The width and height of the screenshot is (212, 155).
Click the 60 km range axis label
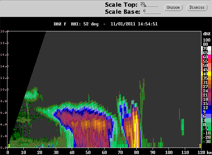click(x=104, y=153)
